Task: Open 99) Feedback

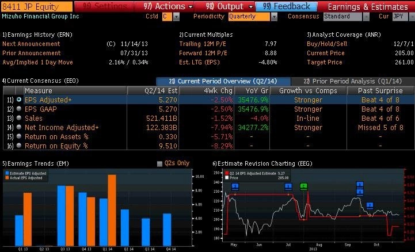Action: click(287, 6)
